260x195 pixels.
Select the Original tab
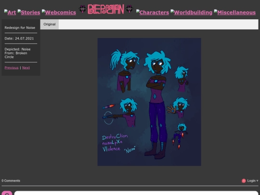coord(50,24)
